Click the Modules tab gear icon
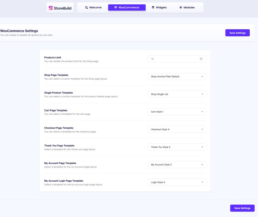The width and height of the screenshot is (258, 217). click(x=181, y=7)
